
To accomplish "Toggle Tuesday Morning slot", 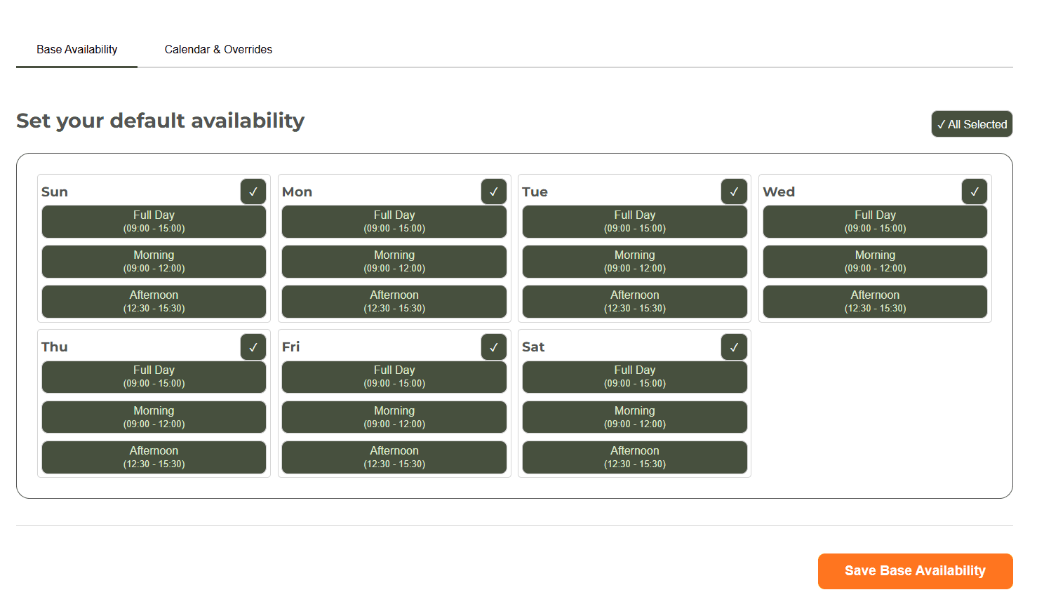I will coord(635,262).
